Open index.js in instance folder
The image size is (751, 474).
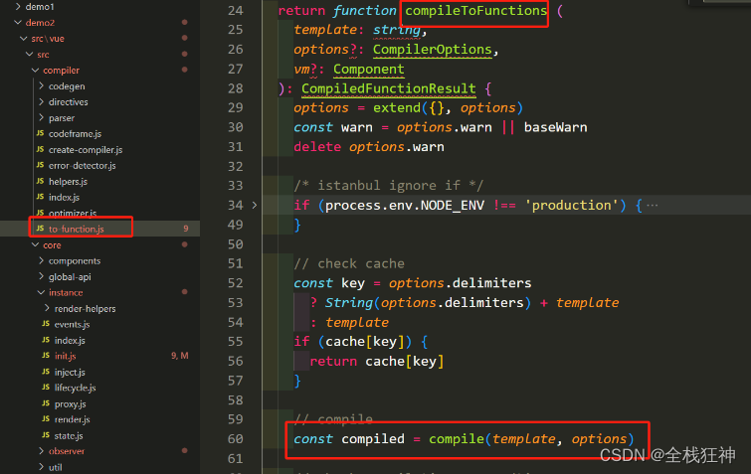pos(70,340)
